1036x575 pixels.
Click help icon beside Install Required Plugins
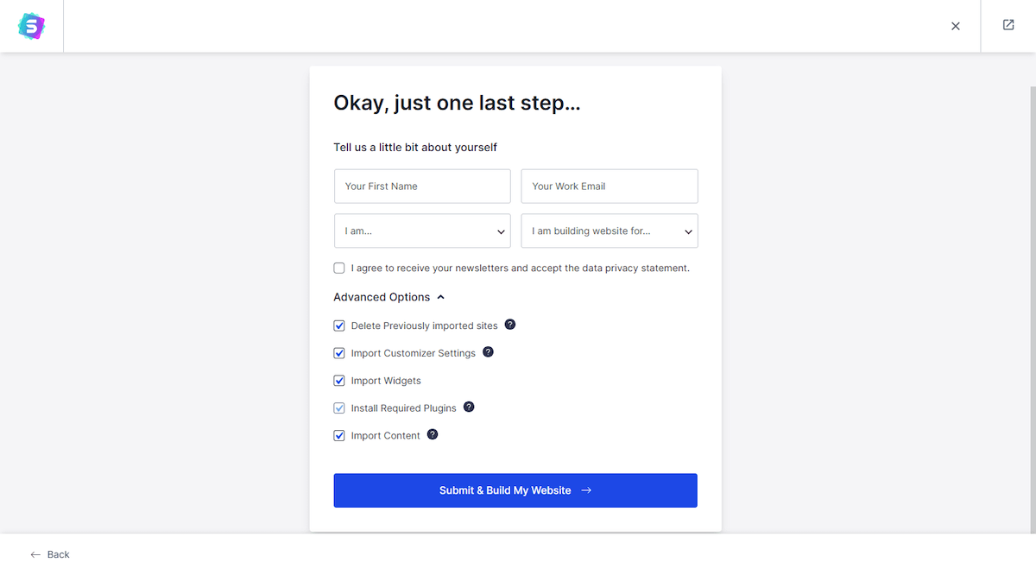point(469,407)
